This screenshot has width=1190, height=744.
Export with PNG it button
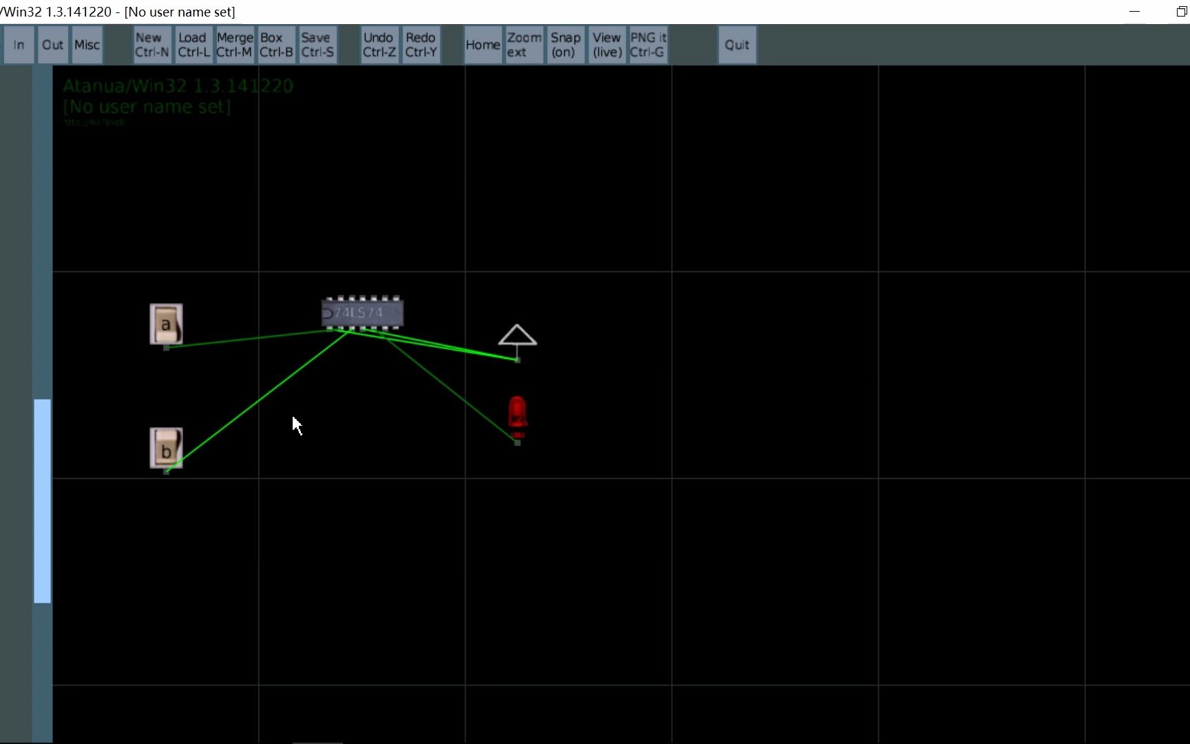click(x=648, y=45)
